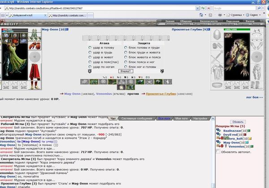The width and height of the screenshot is (269, 188).
Task: Use the ninth (dark green) skill icon in tactics row
Action: (x=158, y=81)
